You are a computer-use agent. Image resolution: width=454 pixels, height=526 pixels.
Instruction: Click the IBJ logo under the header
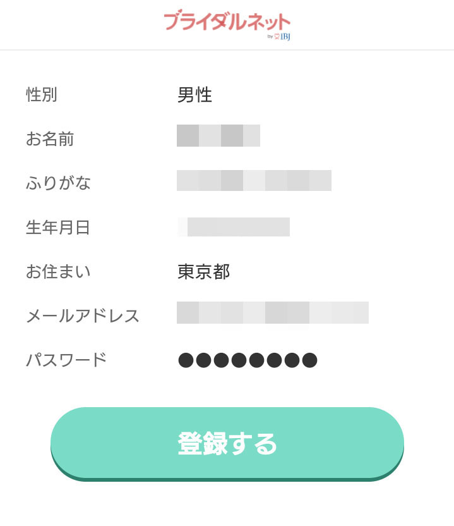coord(285,37)
